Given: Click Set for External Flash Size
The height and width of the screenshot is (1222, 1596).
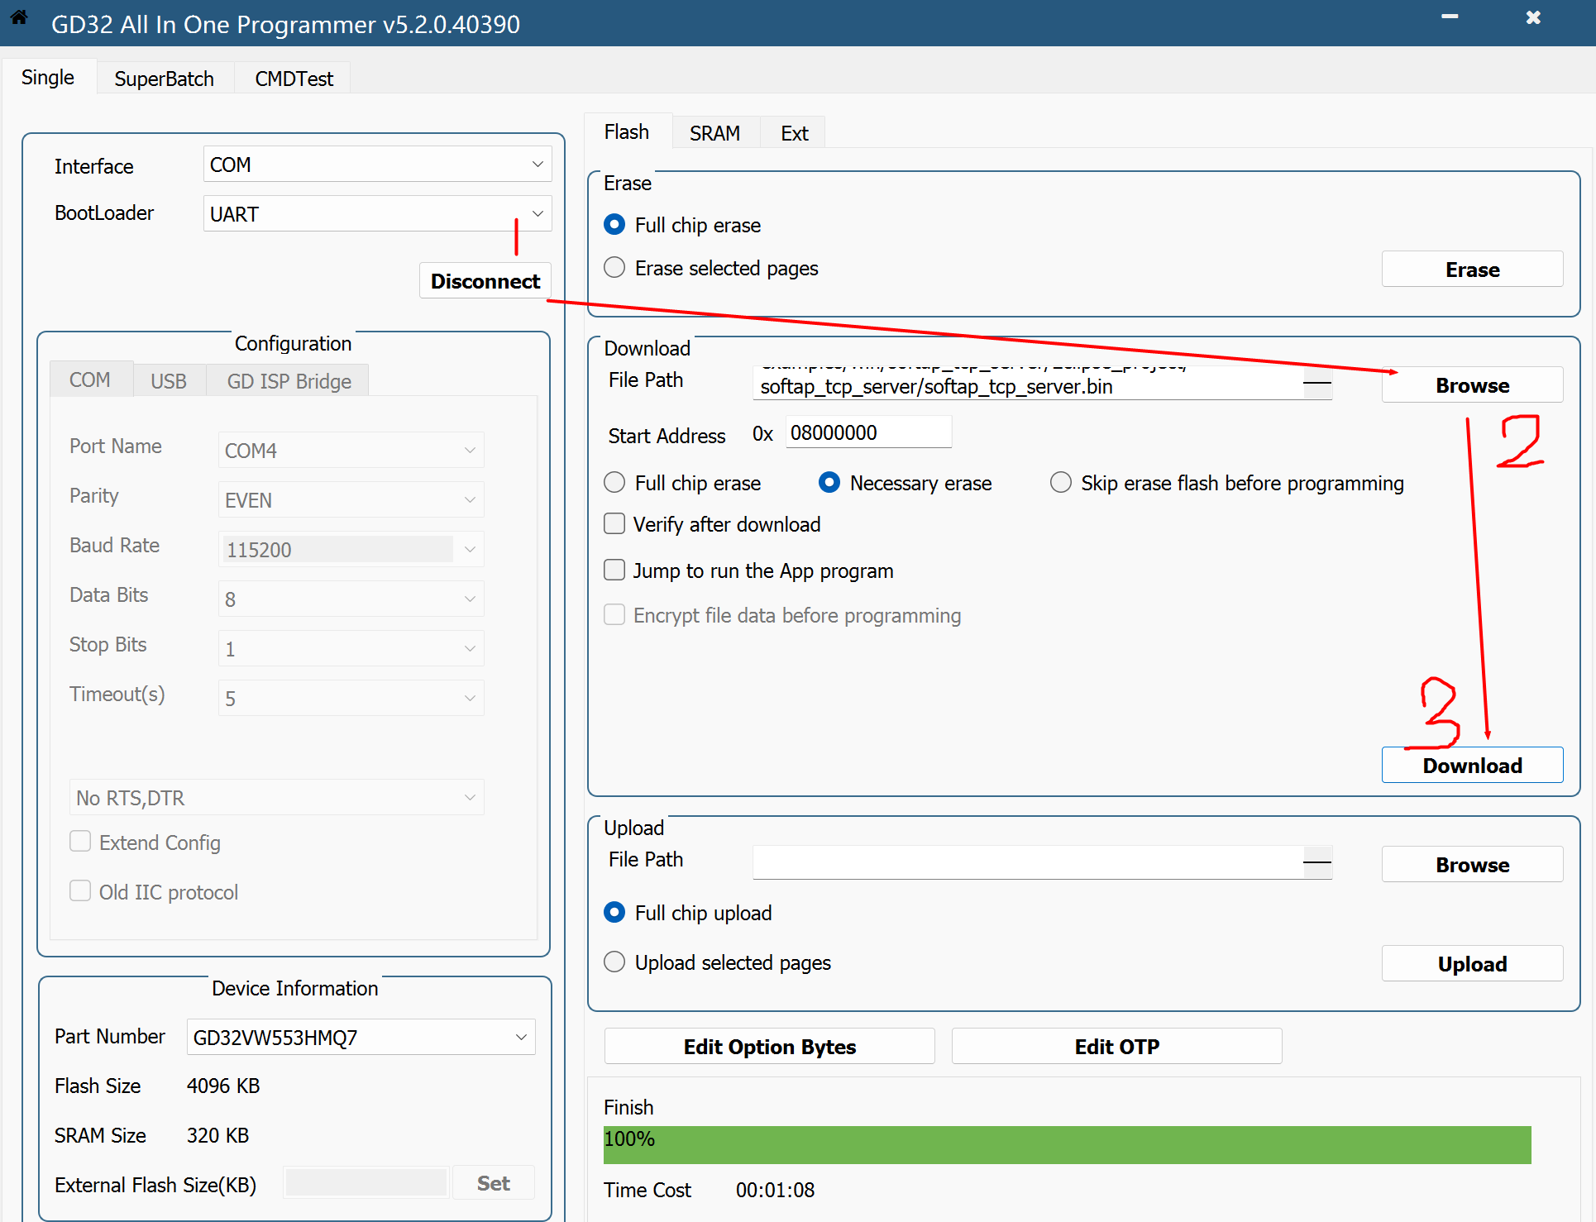Looking at the screenshot, I should tap(494, 1183).
